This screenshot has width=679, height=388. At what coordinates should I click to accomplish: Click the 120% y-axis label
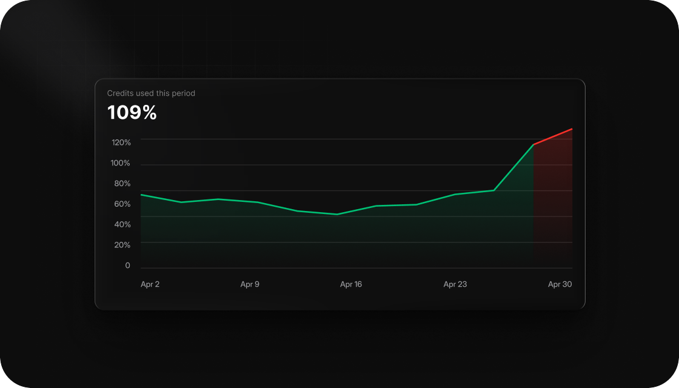coord(121,142)
